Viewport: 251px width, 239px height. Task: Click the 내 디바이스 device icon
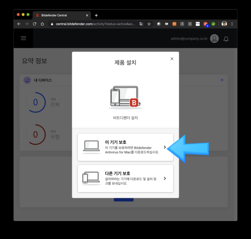(x=27, y=80)
